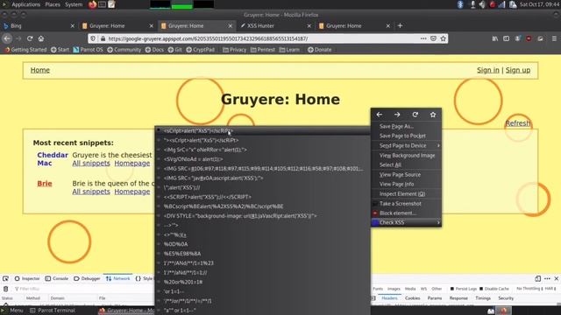Open the Learn bookmarks folder

(x=289, y=50)
